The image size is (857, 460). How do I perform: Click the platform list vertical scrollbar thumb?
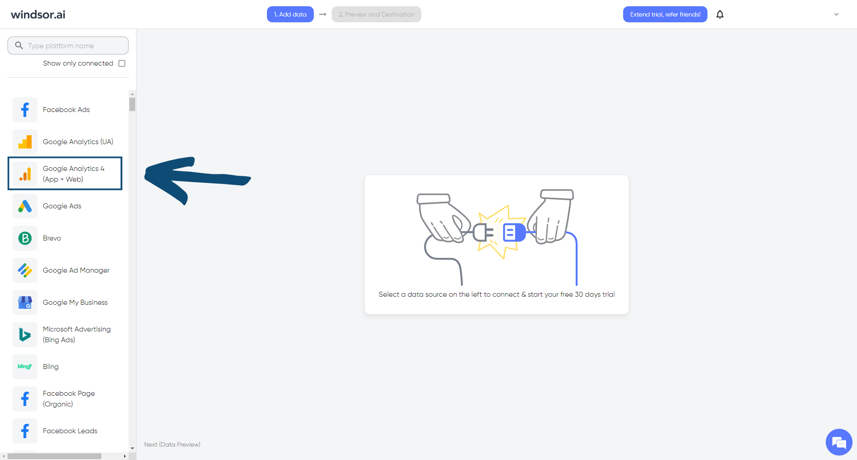click(x=132, y=104)
